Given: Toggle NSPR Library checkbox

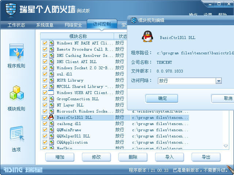Looking at the screenshot, I should point(45,80).
